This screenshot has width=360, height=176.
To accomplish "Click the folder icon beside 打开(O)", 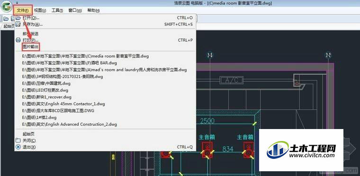I will (18, 18).
